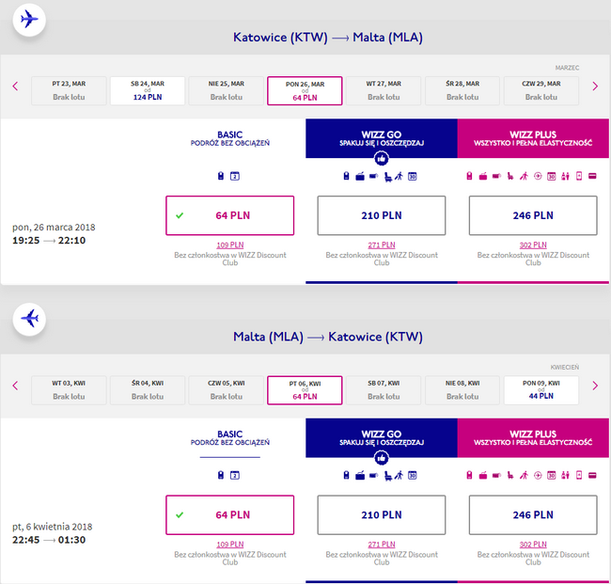Click the outbound flight airplane icon
The height and width of the screenshot is (584, 611).
(29, 20)
